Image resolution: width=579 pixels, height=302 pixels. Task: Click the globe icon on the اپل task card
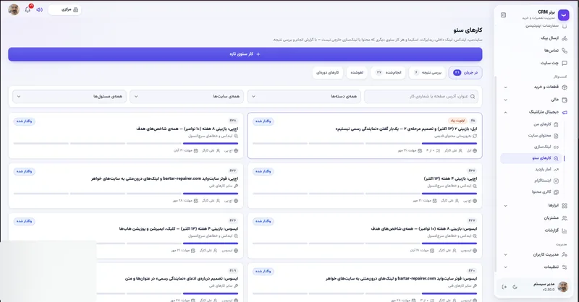click(x=475, y=151)
